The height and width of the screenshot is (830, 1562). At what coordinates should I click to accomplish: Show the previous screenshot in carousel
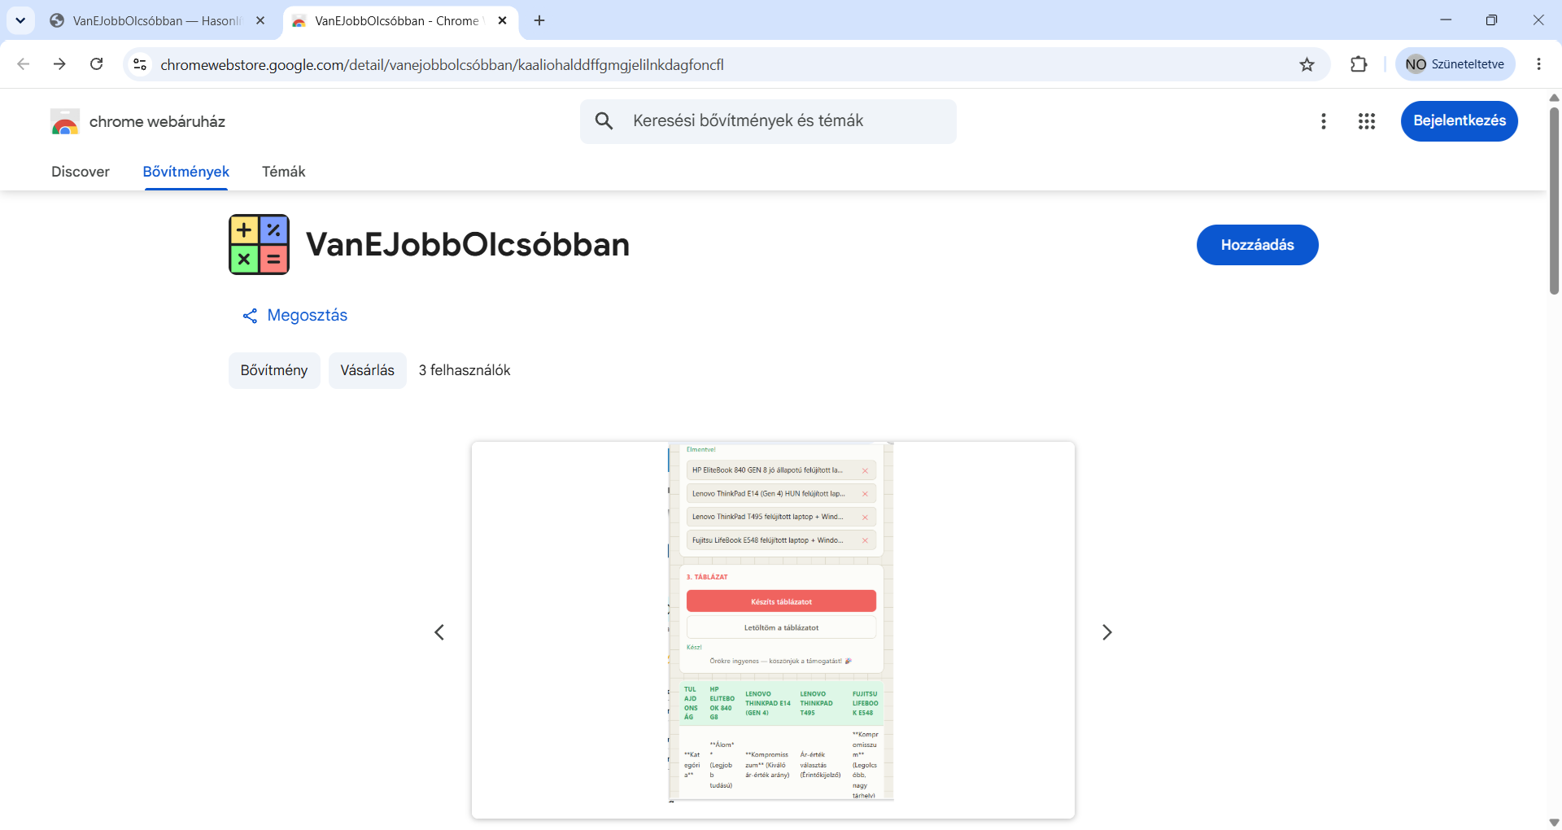[x=439, y=632]
